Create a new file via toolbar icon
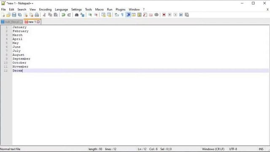 pyautogui.click(x=3, y=15)
